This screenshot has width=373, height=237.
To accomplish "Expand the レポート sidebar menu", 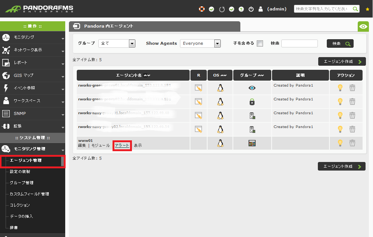I will point(32,63).
